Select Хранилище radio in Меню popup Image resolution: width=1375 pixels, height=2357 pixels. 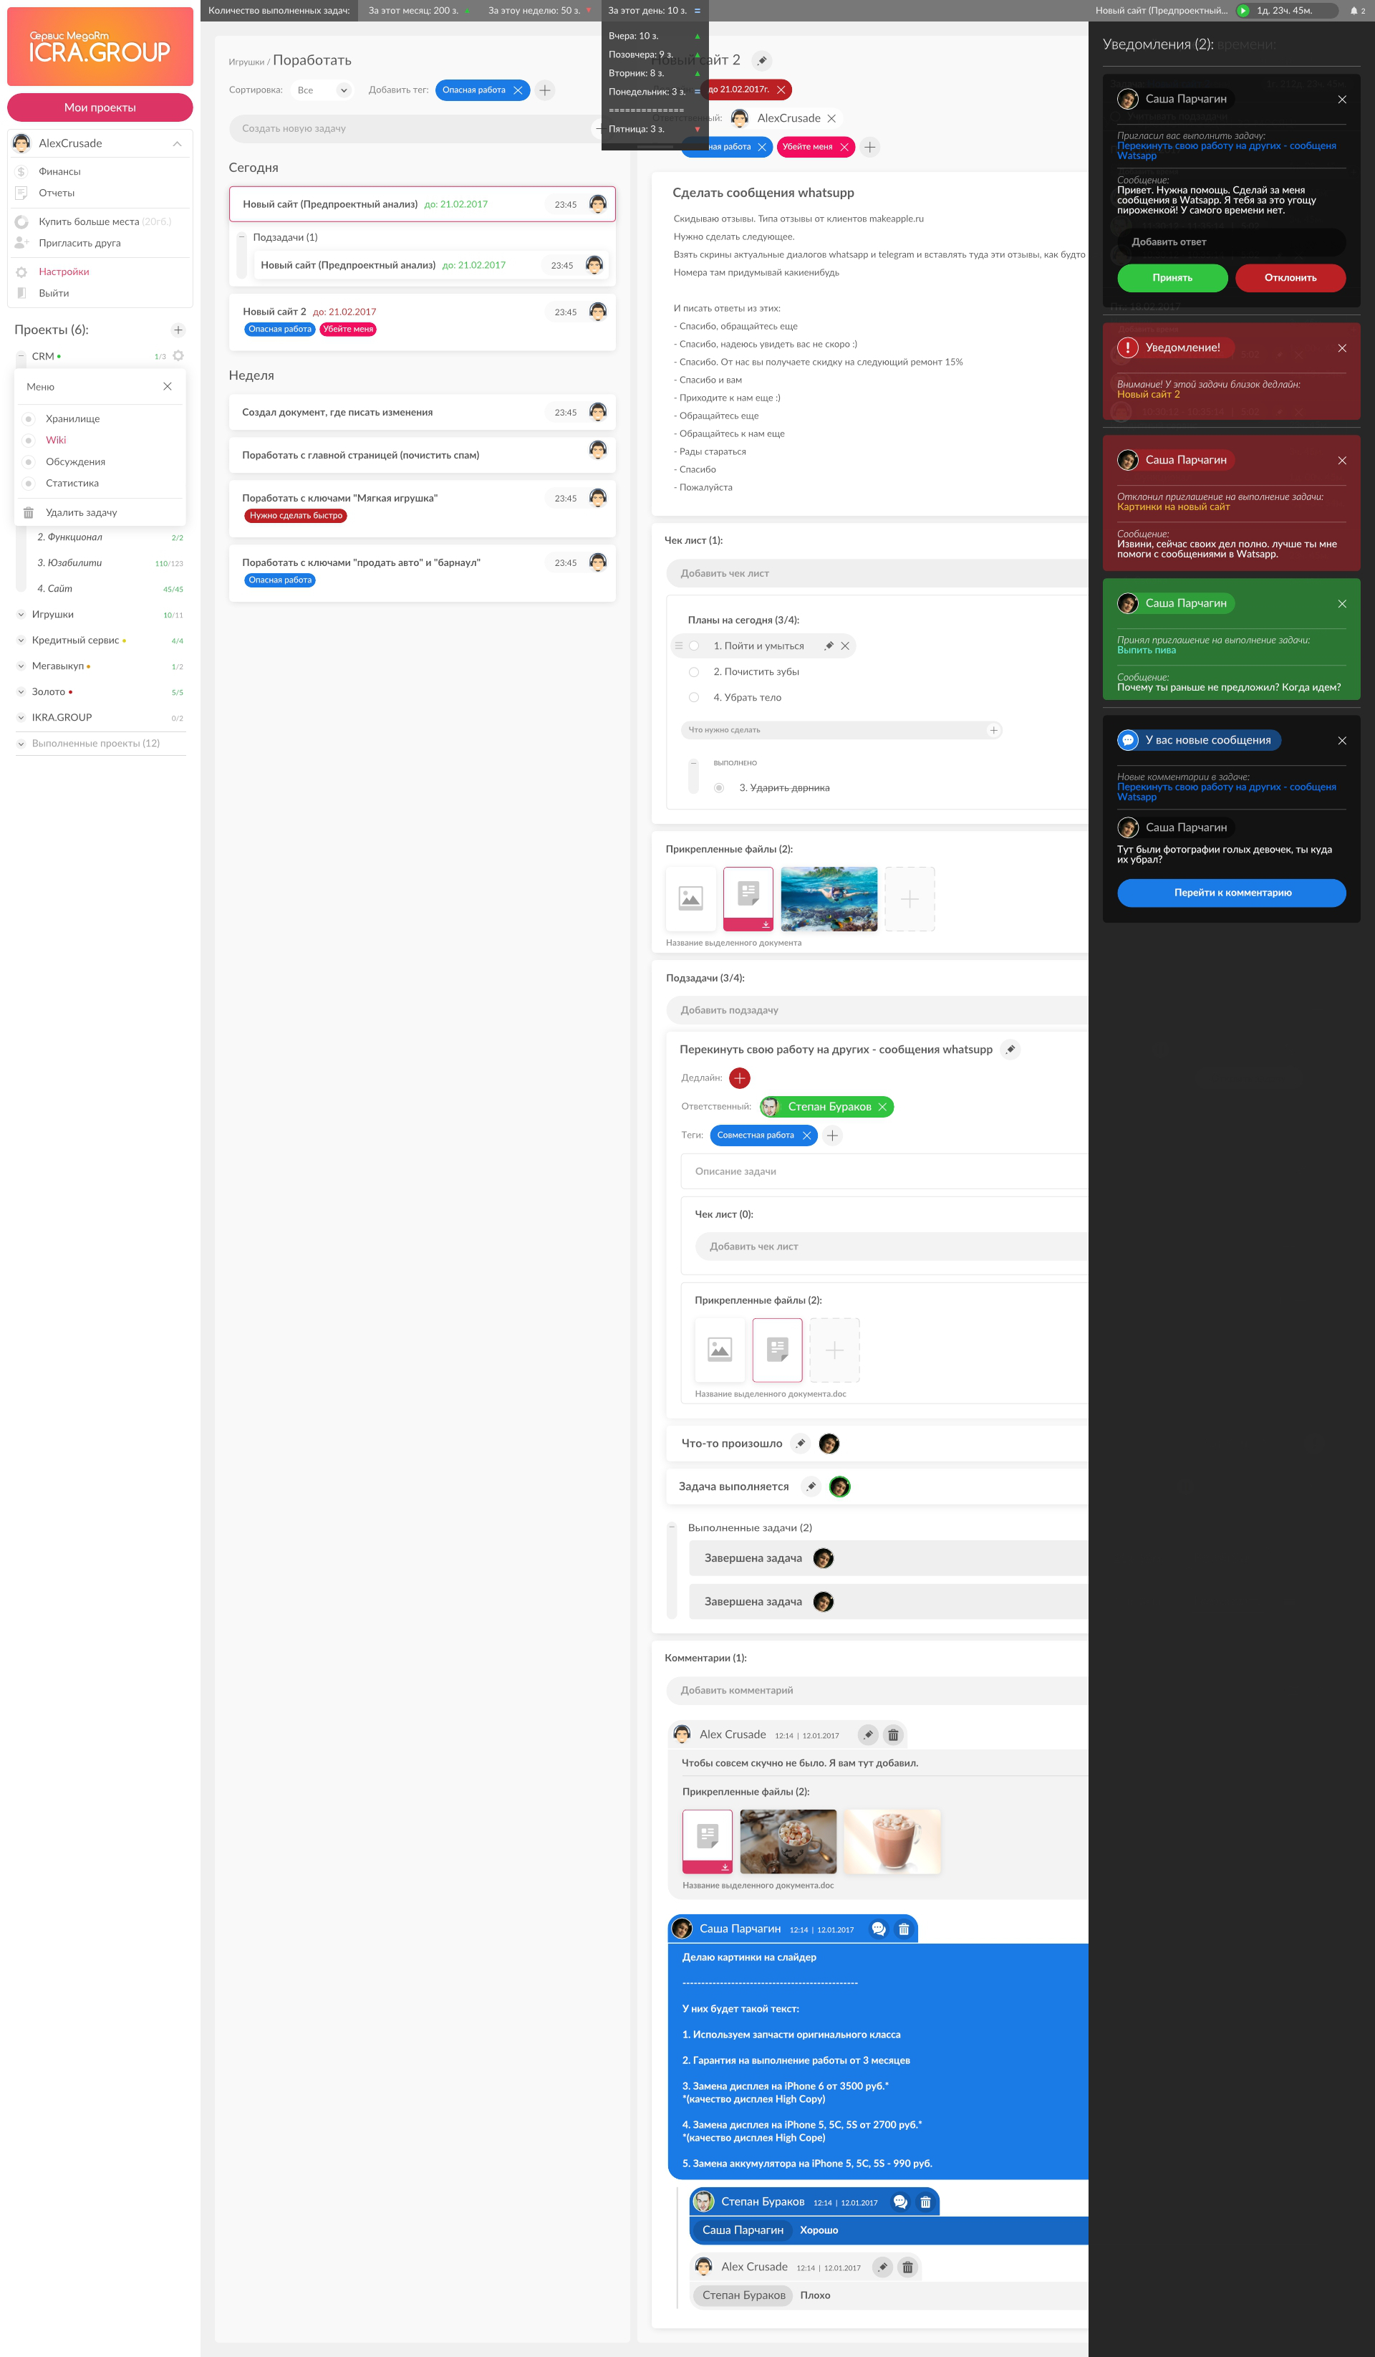28,419
